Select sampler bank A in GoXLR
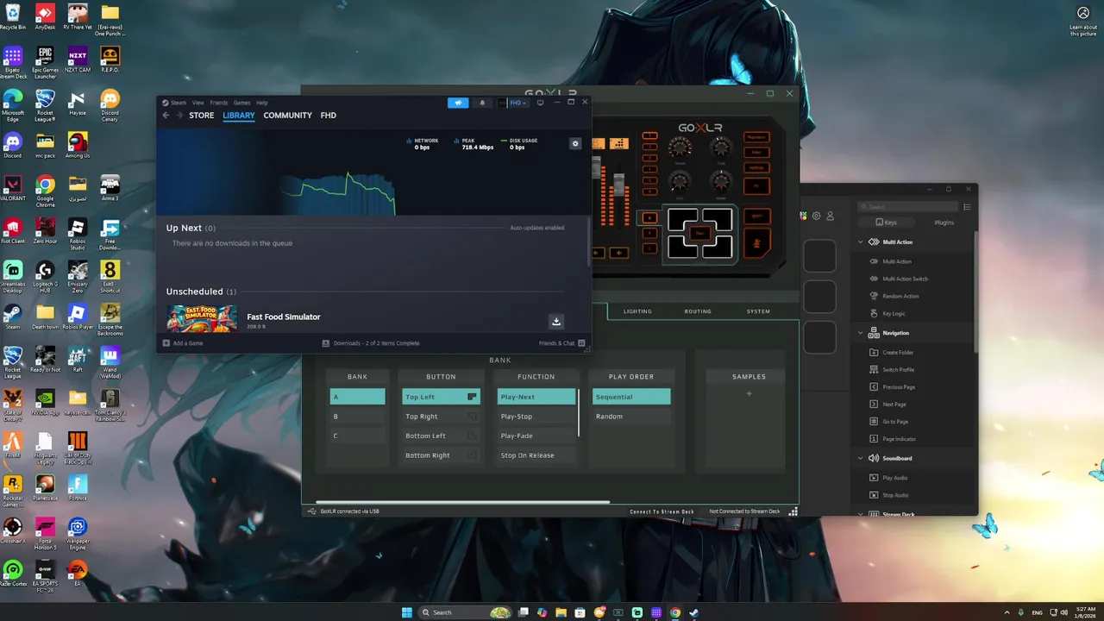The height and width of the screenshot is (621, 1104). pos(358,397)
